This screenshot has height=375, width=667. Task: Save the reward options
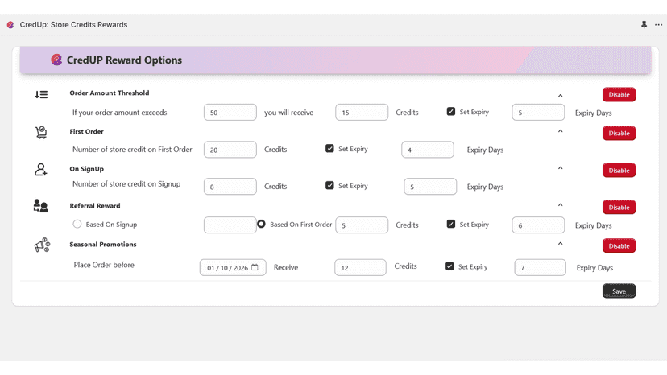[x=619, y=291]
